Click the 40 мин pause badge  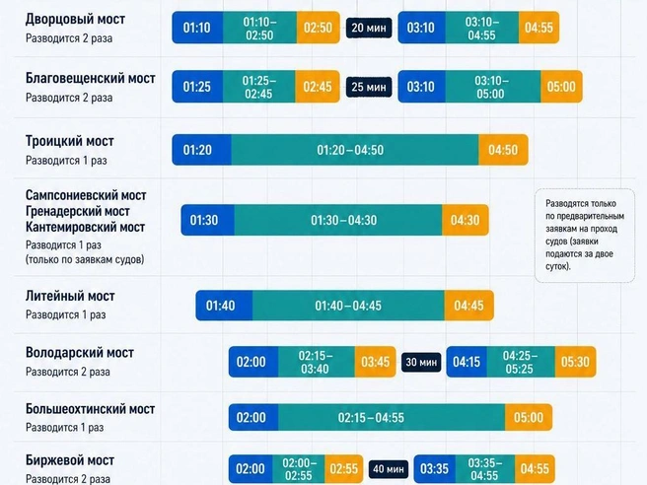pyautogui.click(x=389, y=469)
